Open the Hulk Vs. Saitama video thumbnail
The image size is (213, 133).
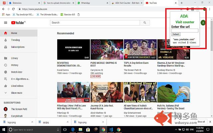(174, 92)
